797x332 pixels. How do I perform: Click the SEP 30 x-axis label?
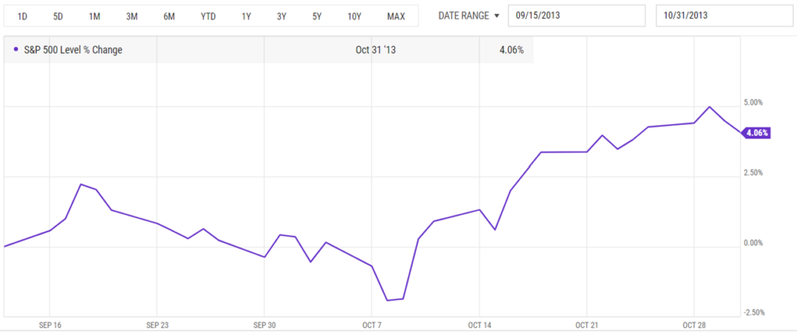265,324
